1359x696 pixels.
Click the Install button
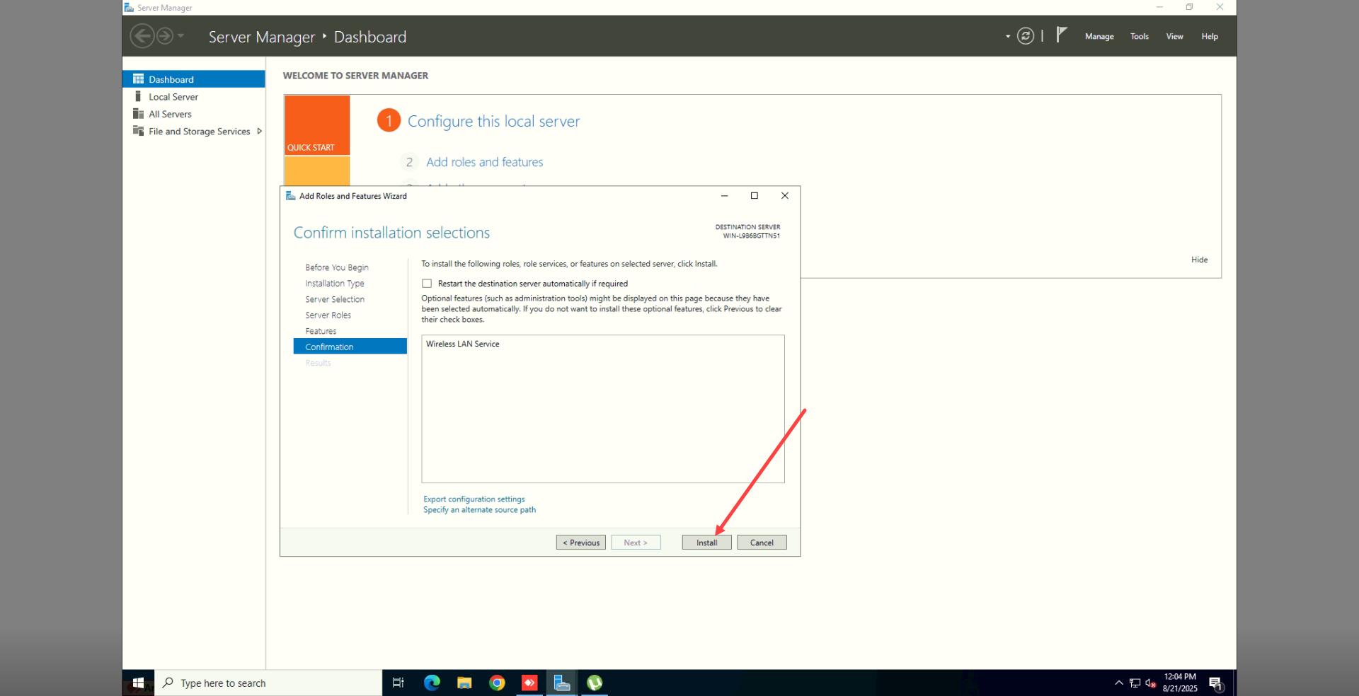tap(706, 543)
